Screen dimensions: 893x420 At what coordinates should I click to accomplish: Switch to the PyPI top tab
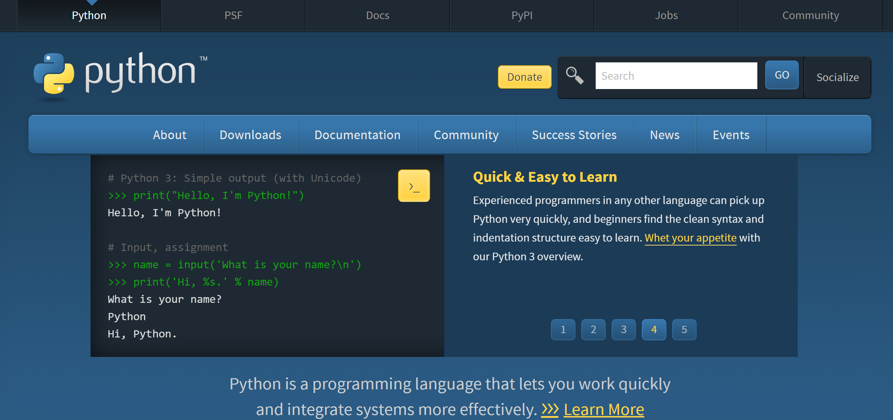[x=522, y=16]
